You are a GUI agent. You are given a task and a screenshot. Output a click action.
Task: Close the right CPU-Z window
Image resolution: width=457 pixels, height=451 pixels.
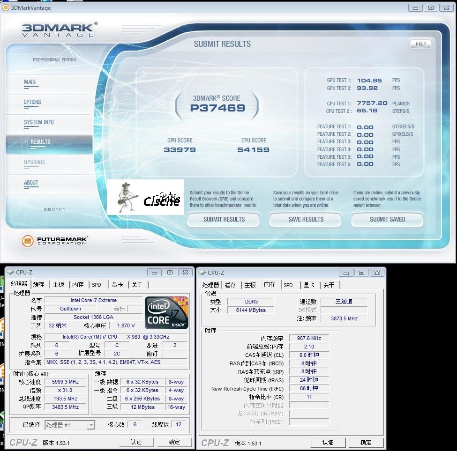coord(377,273)
